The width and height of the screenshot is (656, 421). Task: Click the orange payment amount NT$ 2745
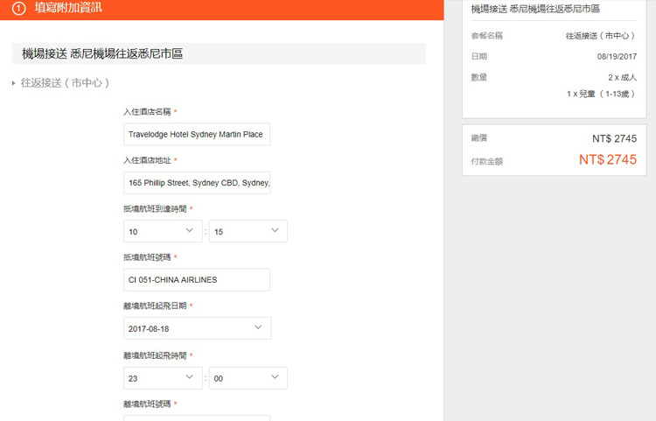tap(608, 159)
